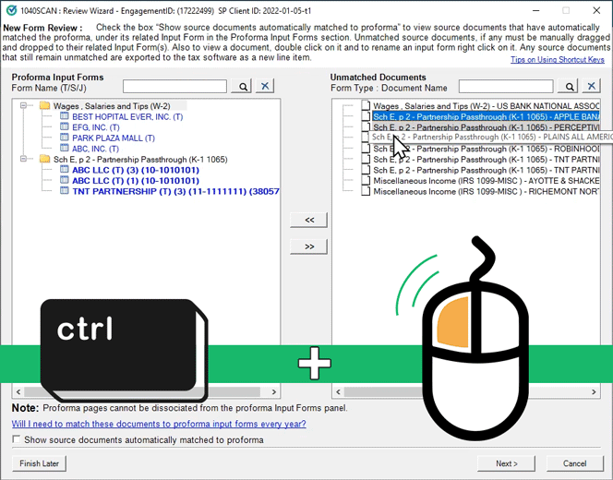
Task: Collapse the Wages, Salaries and Tips (W-2) node
Action: (x=25, y=106)
